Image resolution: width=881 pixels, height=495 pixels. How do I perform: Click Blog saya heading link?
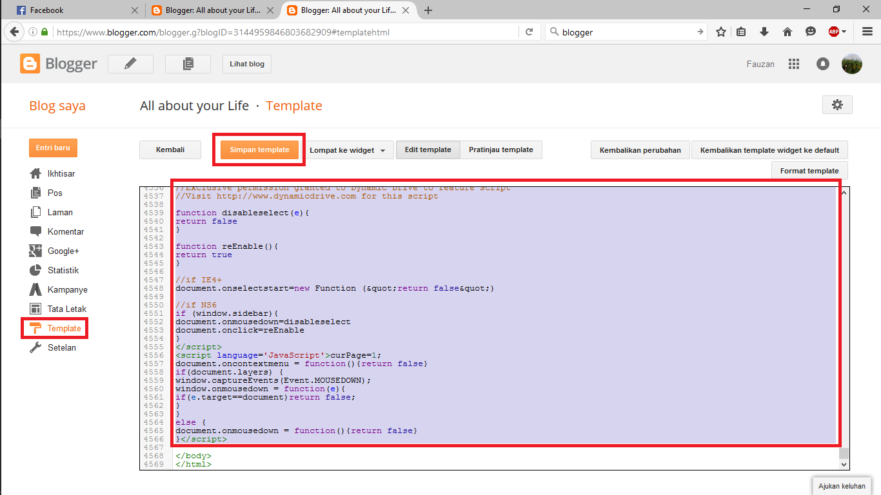click(x=57, y=106)
